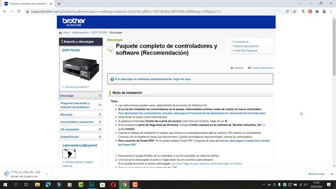The height and width of the screenshot is (189, 336).
Task: Click the Brother logo in the header
Action: [x=73, y=22]
